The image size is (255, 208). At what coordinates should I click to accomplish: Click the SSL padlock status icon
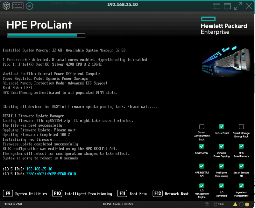pos(216,204)
